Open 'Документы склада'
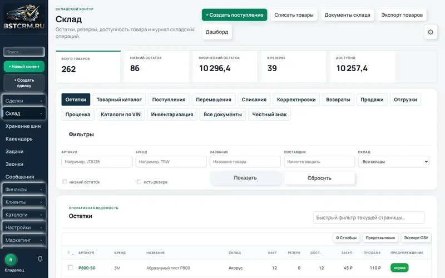The width and height of the screenshot is (445, 278). pyautogui.click(x=347, y=15)
